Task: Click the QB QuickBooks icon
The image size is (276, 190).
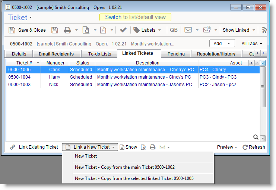Action: click(x=174, y=30)
